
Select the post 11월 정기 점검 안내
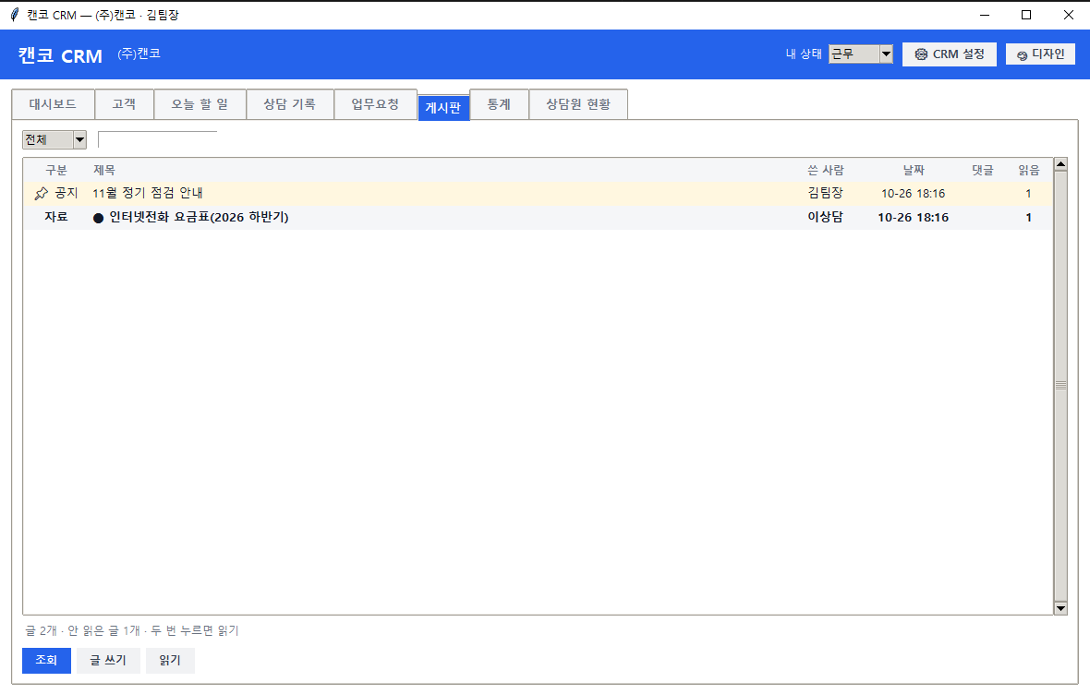pyautogui.click(x=538, y=193)
